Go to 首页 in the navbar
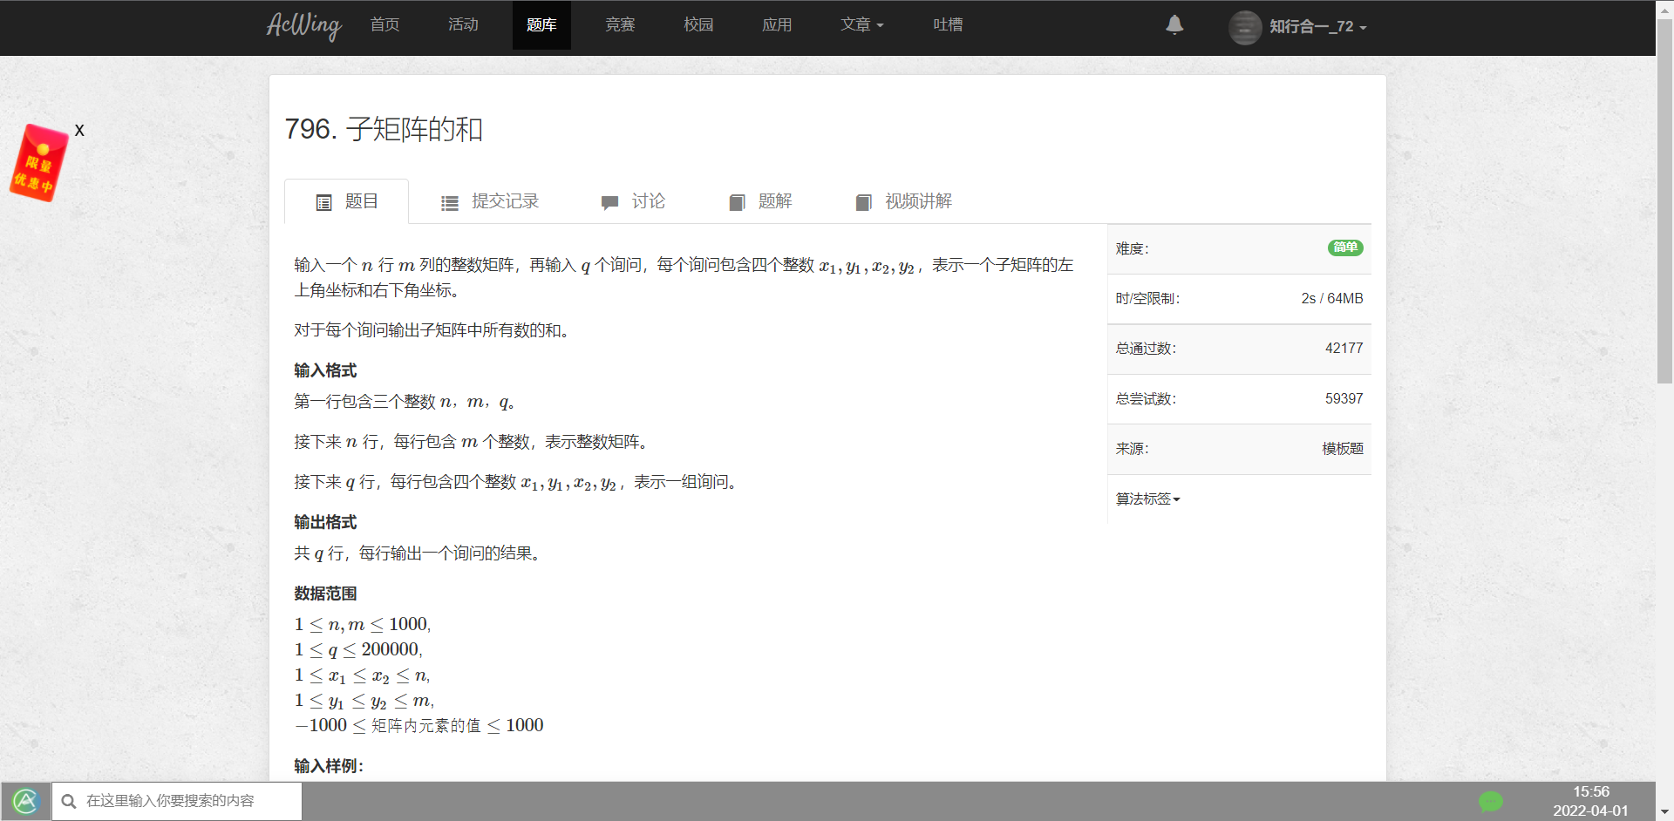The image size is (1674, 821). [384, 25]
